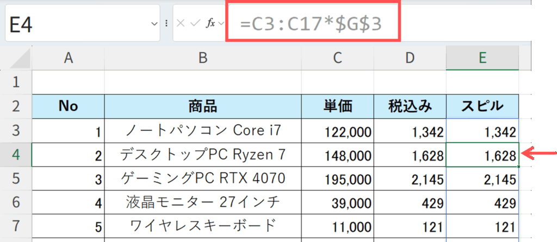The height and width of the screenshot is (242, 557).
Task: Select row 2 header
Action: point(16,106)
